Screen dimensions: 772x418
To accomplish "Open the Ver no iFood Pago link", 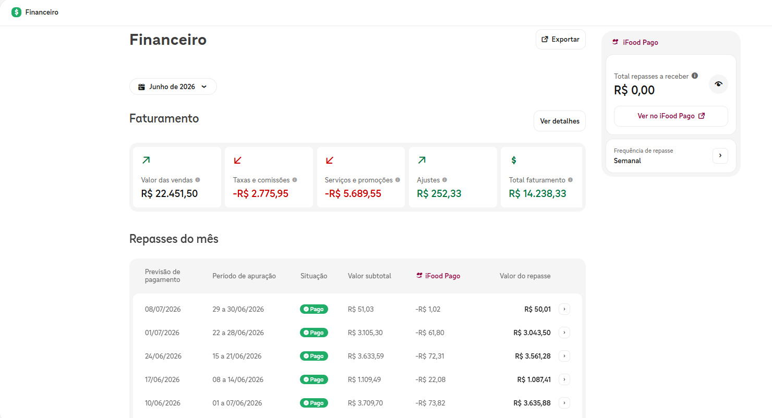I will [x=671, y=116].
